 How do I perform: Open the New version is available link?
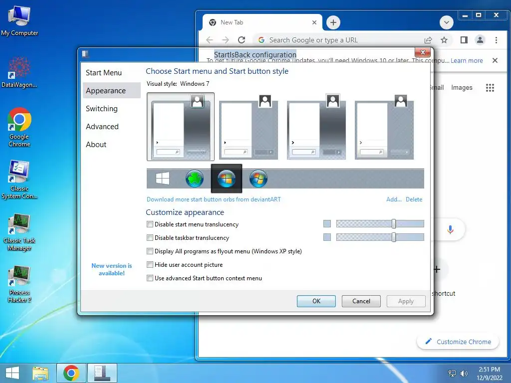coord(111,269)
